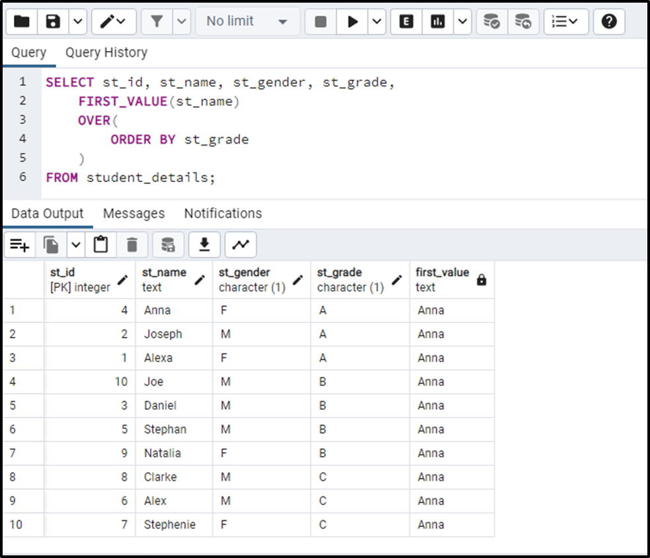The width and height of the screenshot is (650, 558).
Task: Click the Add row icon in results toolbar
Action: pos(20,245)
